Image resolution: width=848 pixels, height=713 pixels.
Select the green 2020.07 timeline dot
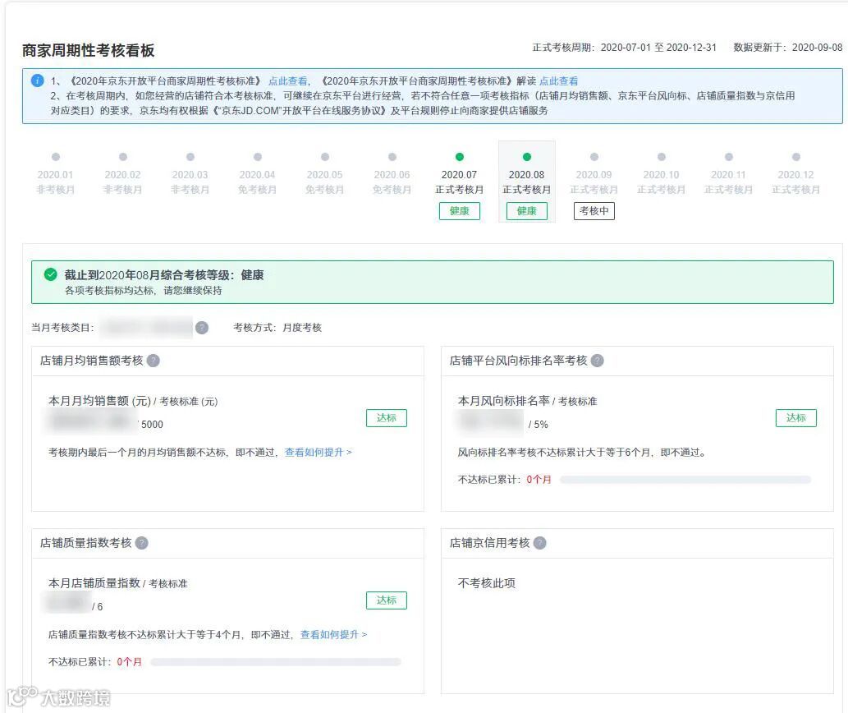459,157
